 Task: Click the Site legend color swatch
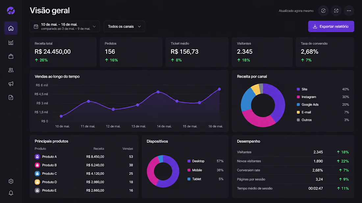click(x=298, y=89)
